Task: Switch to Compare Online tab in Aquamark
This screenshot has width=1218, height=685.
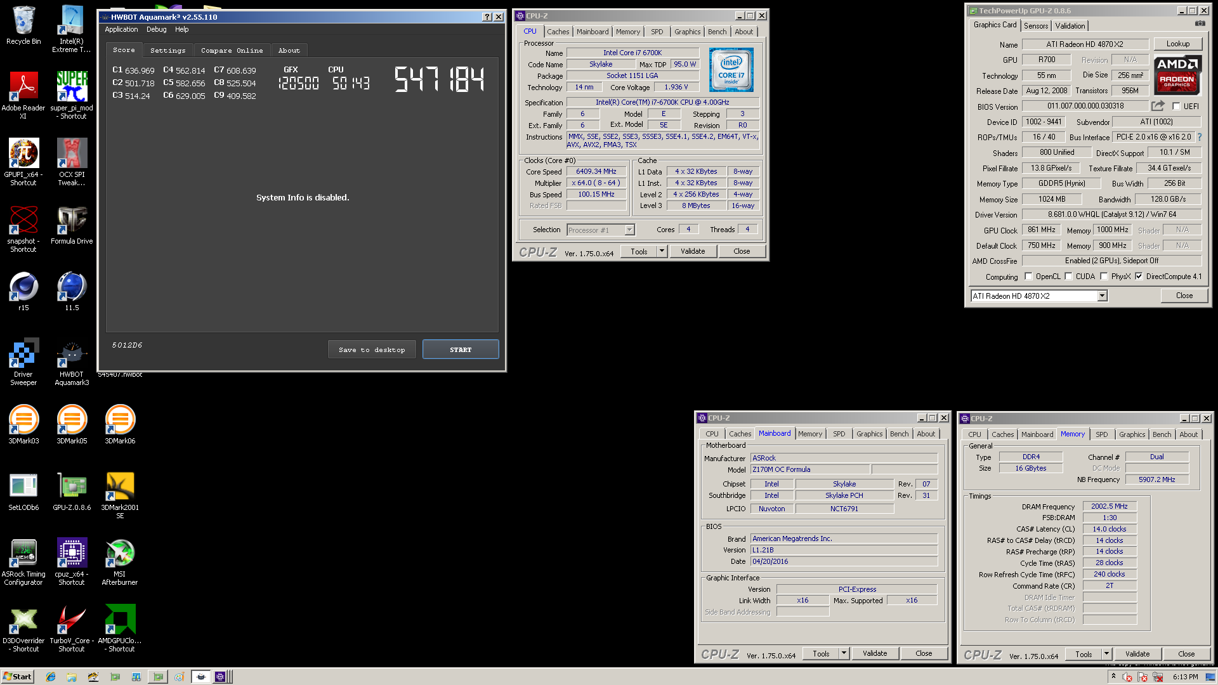Action: click(x=232, y=50)
